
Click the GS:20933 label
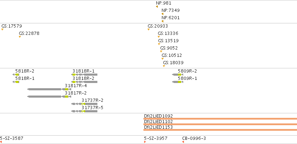158,26
